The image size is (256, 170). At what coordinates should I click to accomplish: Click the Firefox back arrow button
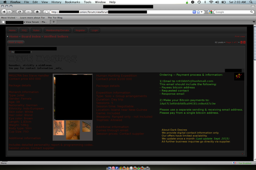(4, 12)
